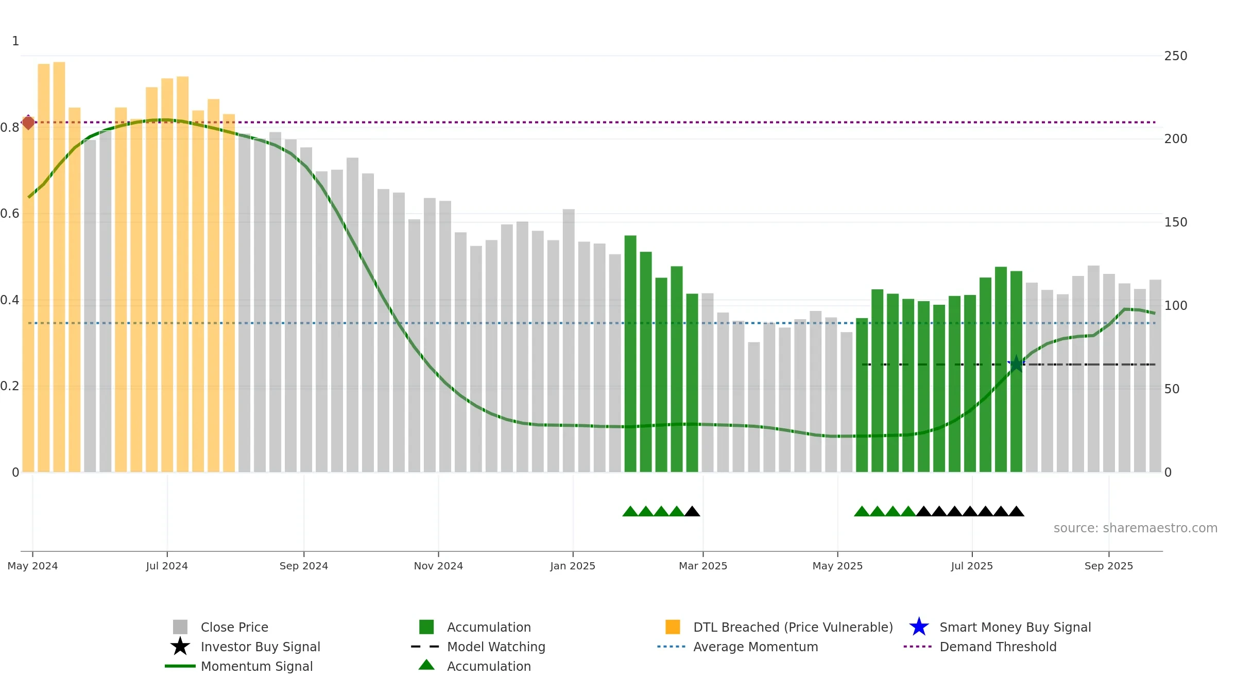This screenshot has width=1236, height=695.
Task: Click the green Accumulation triangle legend icon
Action: [x=426, y=665]
